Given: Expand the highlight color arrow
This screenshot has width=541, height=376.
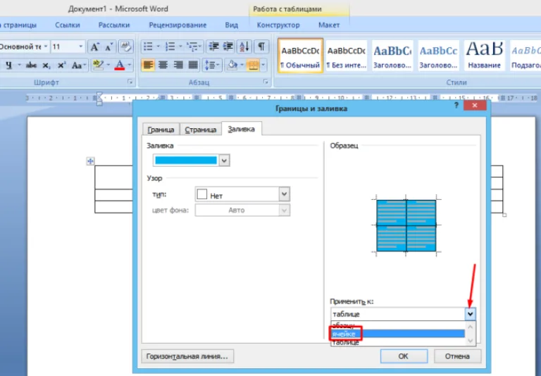Looking at the screenshot, I should (108, 65).
